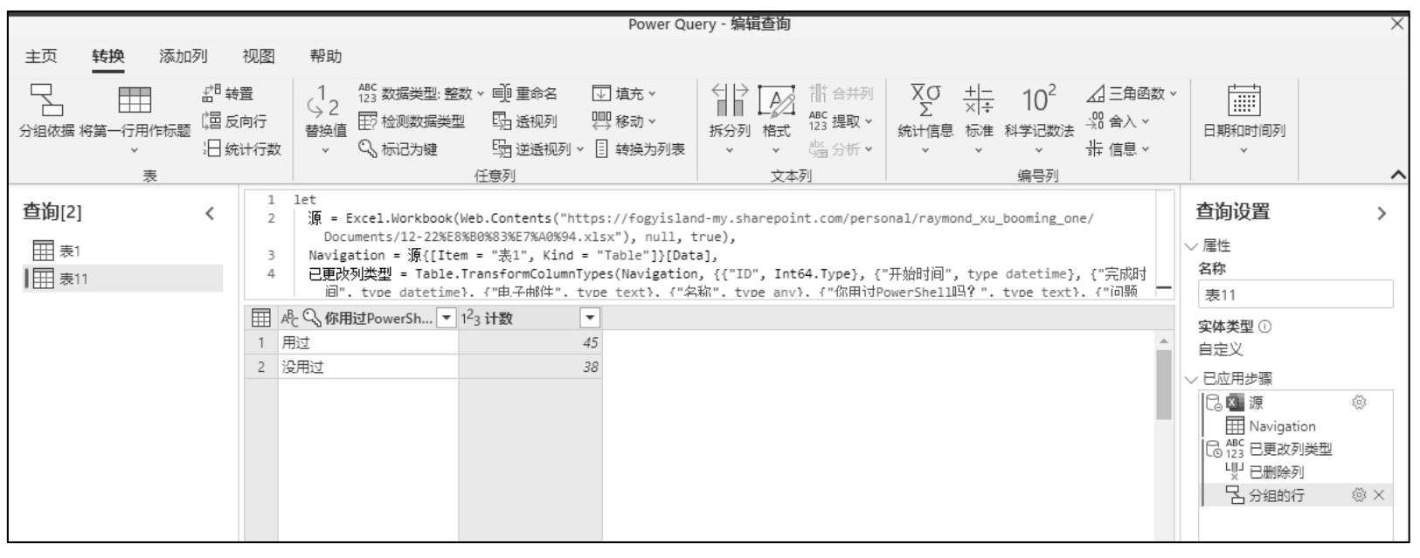Click 将第一行用作标题 table icon
The width and height of the screenshot is (1420, 558).
135,100
